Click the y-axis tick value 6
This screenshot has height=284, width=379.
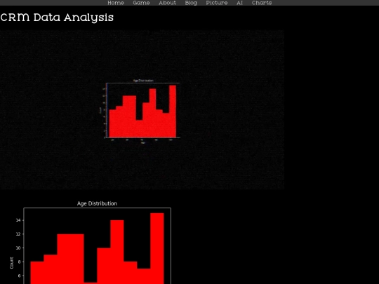pyautogui.click(x=20, y=276)
